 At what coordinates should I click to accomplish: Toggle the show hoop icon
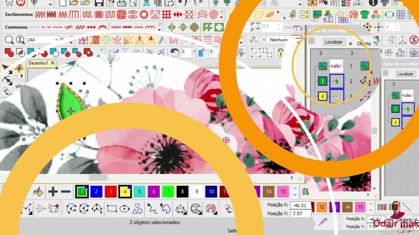[x=389, y=15]
